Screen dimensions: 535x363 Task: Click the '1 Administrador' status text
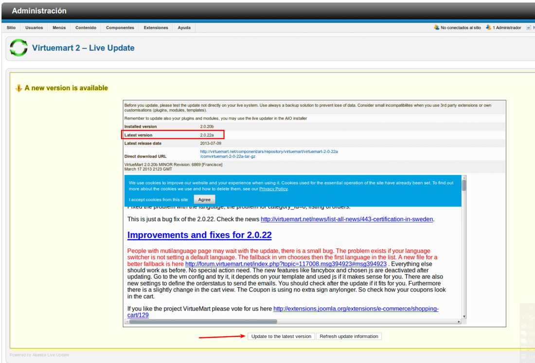tap(507, 28)
